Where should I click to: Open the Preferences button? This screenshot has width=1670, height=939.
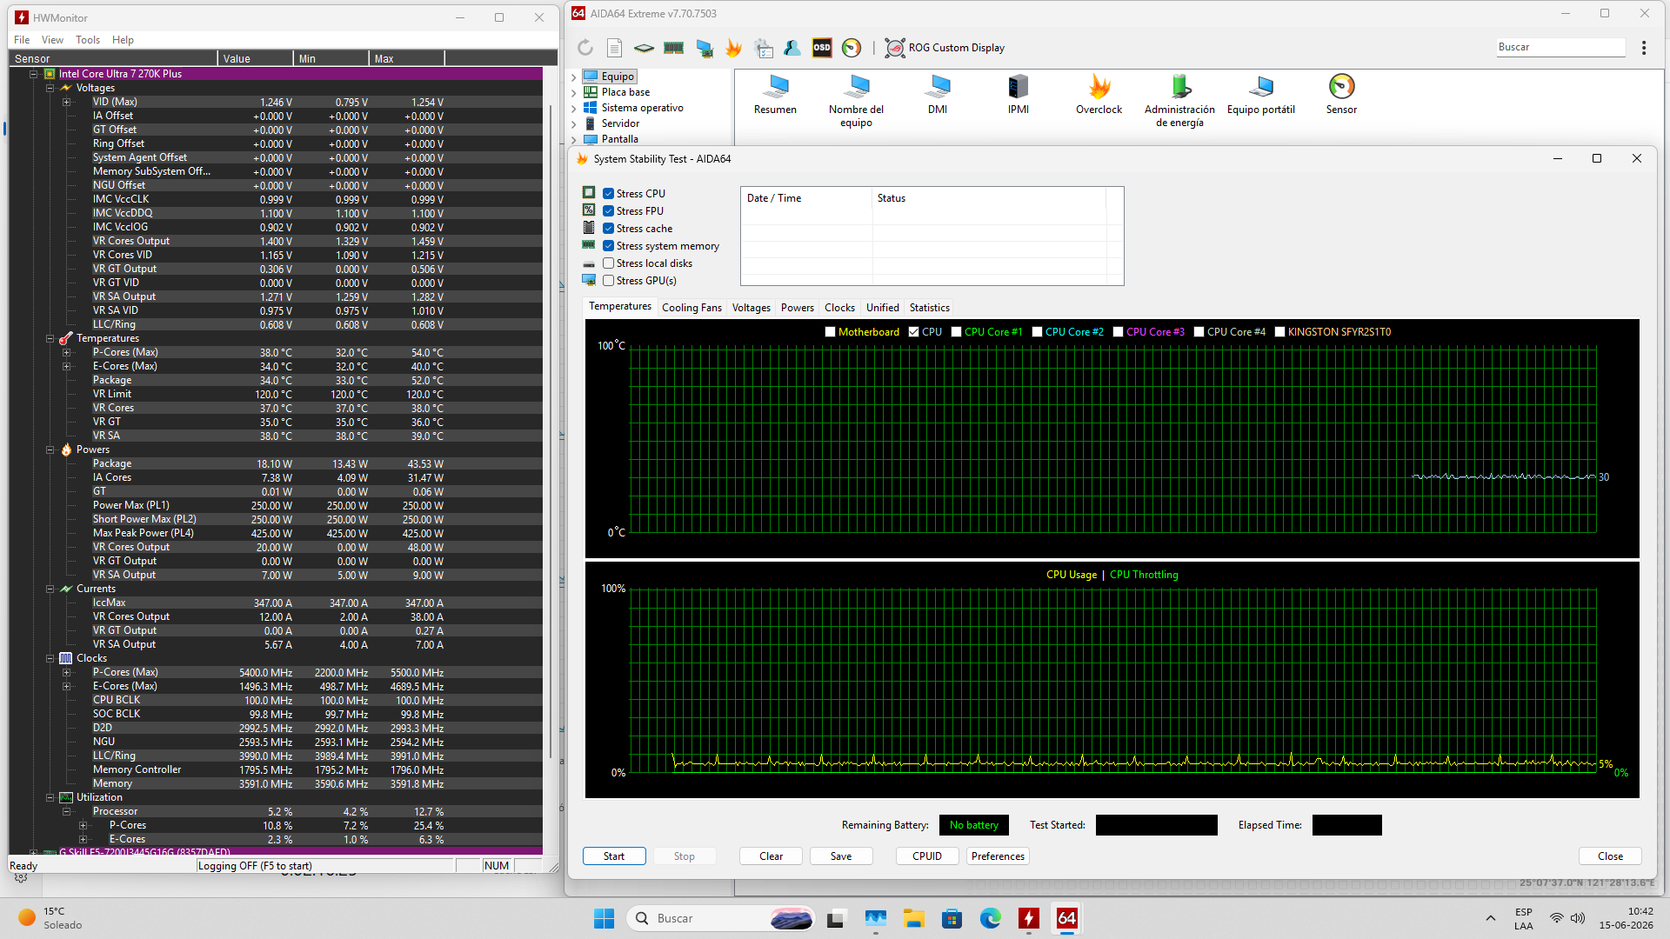point(998,856)
